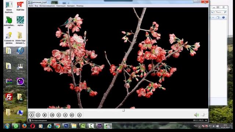This screenshot has width=235, height=132.
Task: Open the Adobe Edge Animate folder
Action: point(20,38)
